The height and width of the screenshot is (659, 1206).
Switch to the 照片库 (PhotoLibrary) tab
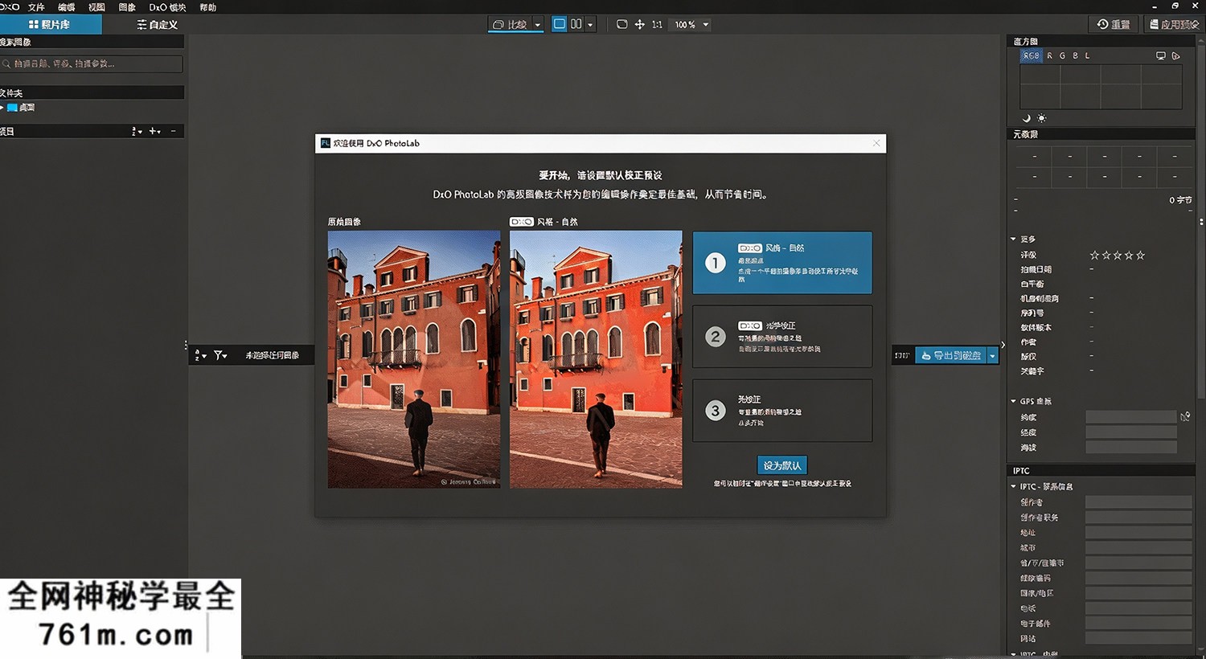click(50, 25)
